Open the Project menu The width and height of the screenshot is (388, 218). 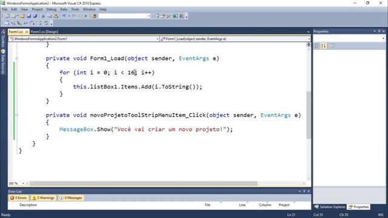(37, 10)
